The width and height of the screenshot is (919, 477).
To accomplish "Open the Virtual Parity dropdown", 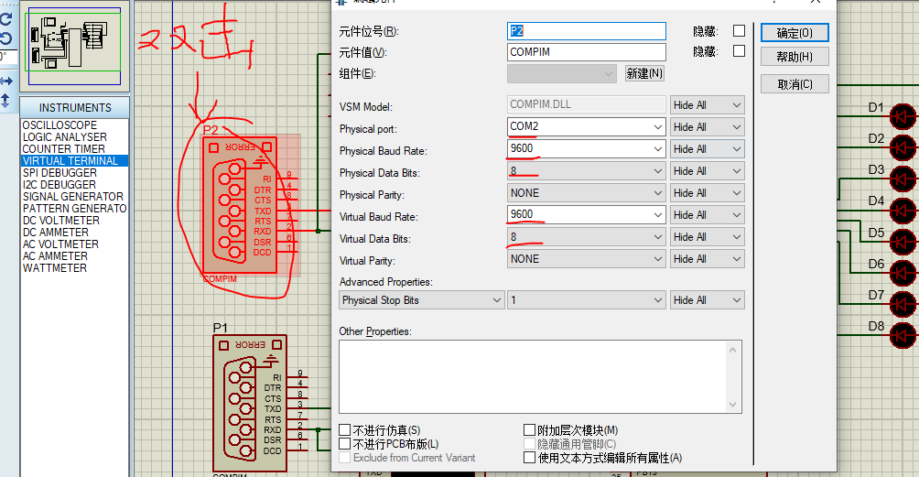I will (586, 259).
